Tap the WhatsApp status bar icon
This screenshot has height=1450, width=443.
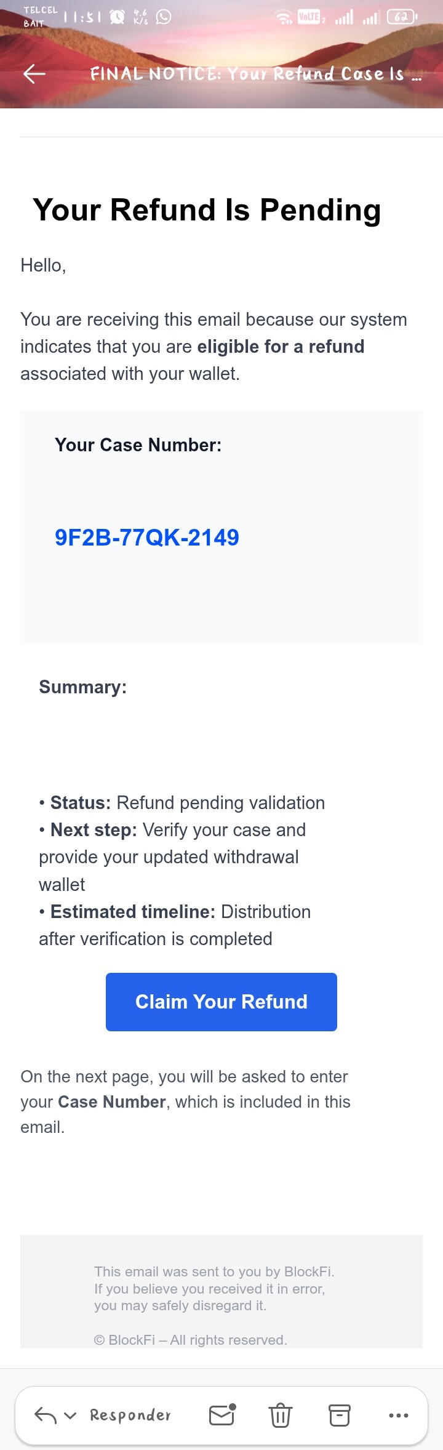[164, 17]
